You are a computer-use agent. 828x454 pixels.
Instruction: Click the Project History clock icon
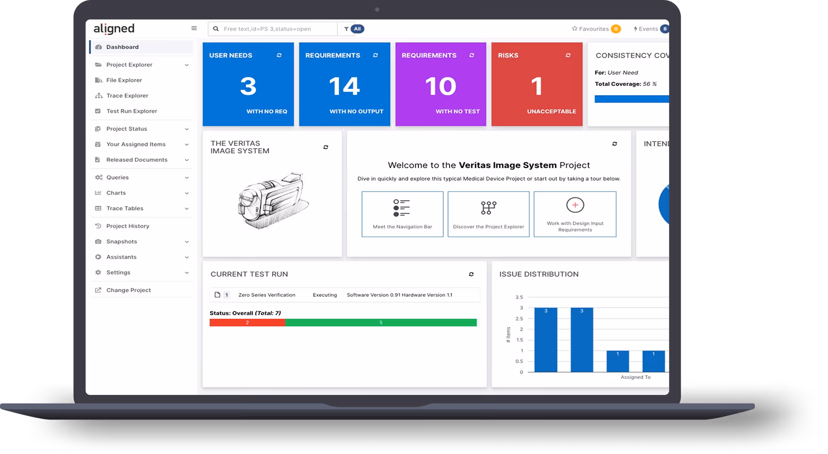click(x=98, y=226)
